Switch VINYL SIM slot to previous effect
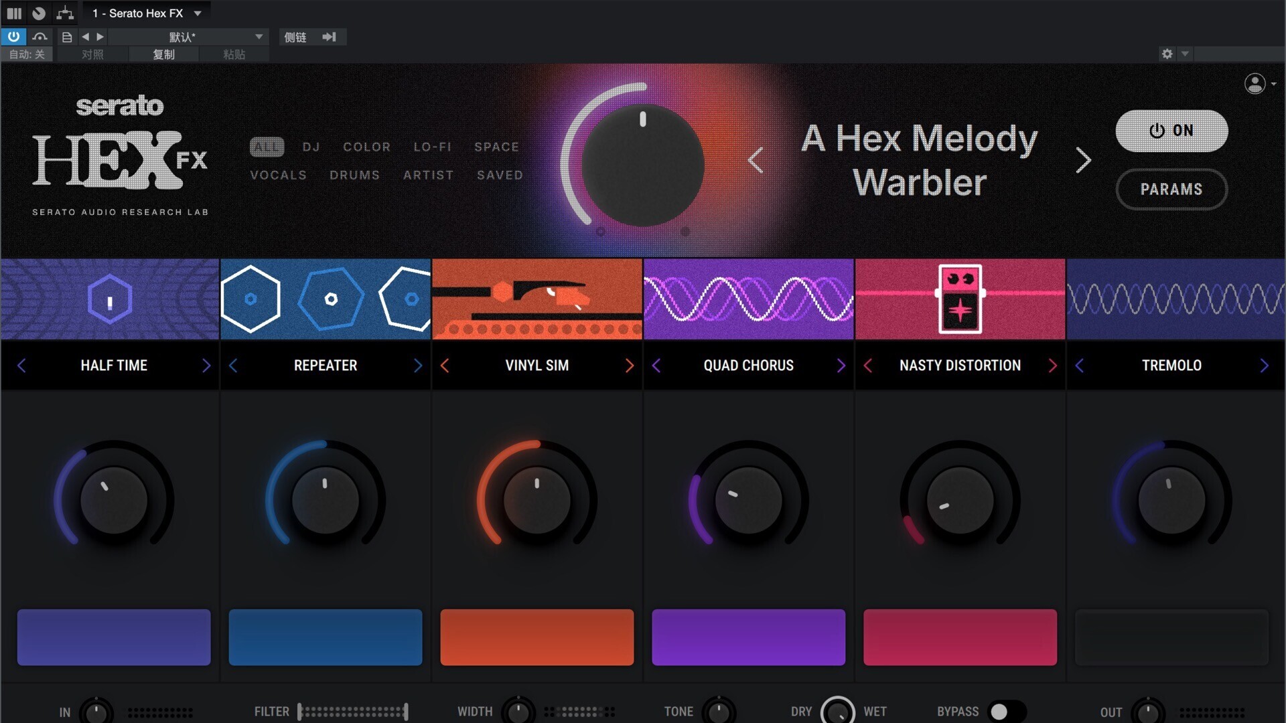1286x723 pixels. pyautogui.click(x=445, y=366)
